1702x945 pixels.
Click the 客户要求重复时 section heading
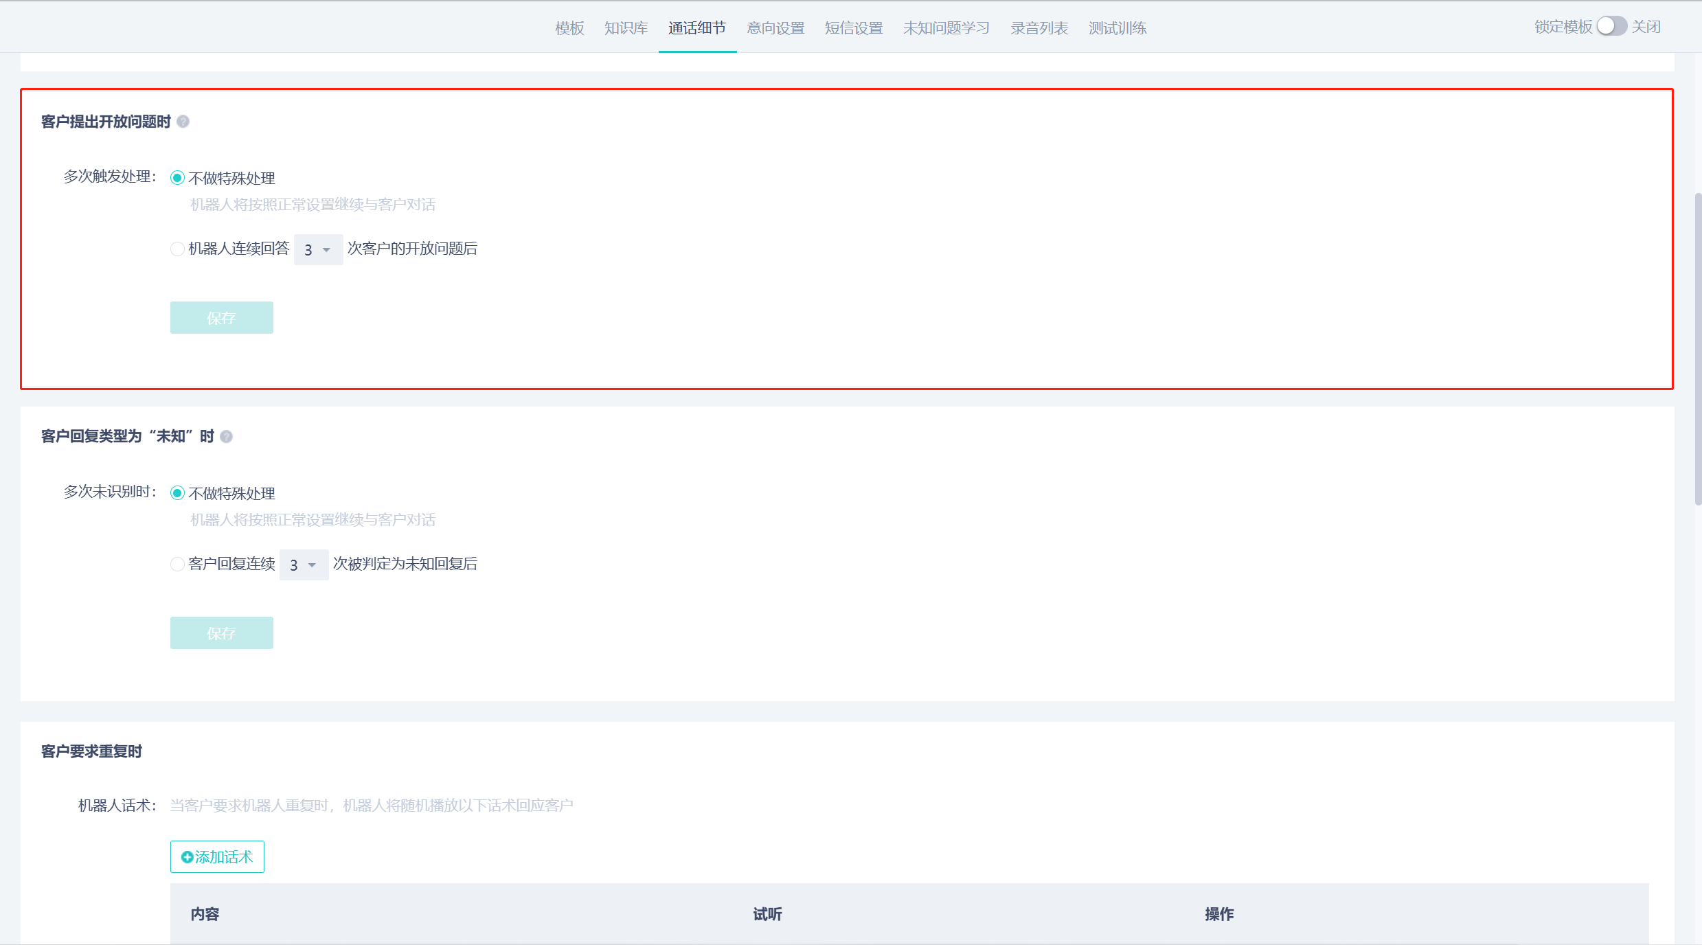pyautogui.click(x=91, y=751)
